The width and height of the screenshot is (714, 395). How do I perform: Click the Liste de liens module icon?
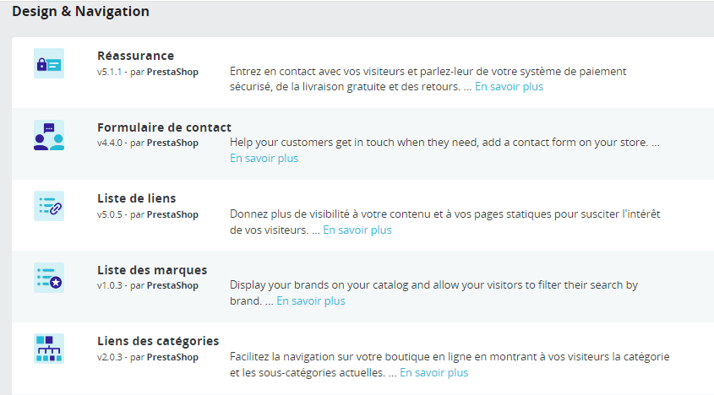tap(49, 206)
